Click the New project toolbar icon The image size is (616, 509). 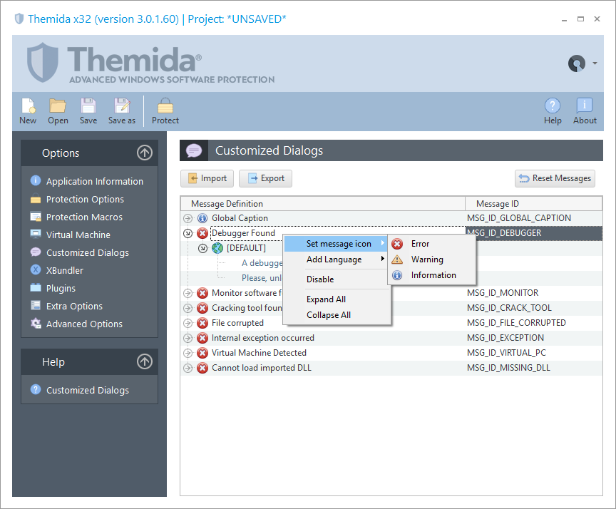pos(28,107)
